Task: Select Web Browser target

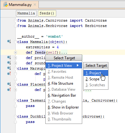Action: point(64,113)
